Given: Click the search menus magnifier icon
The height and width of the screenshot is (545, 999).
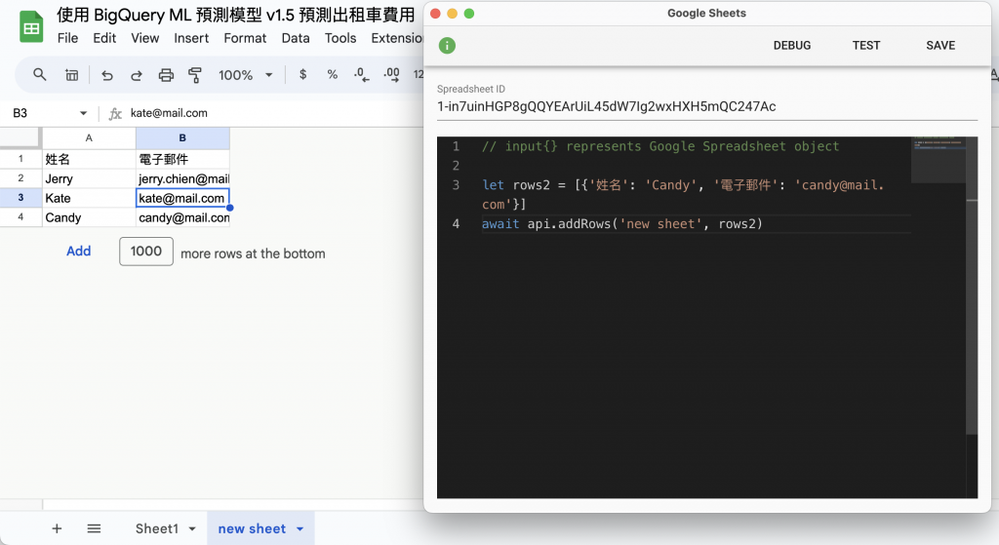Looking at the screenshot, I should pyautogui.click(x=39, y=75).
